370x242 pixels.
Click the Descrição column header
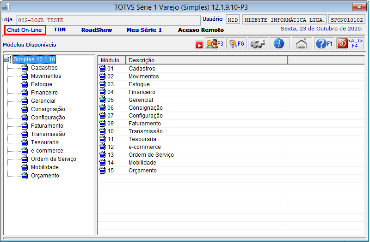coord(206,60)
